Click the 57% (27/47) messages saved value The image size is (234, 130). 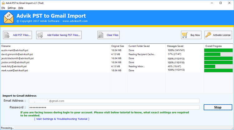(x=175, y=54)
